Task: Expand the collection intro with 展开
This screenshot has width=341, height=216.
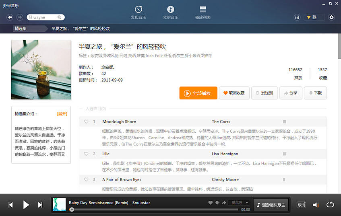Action: point(62,114)
